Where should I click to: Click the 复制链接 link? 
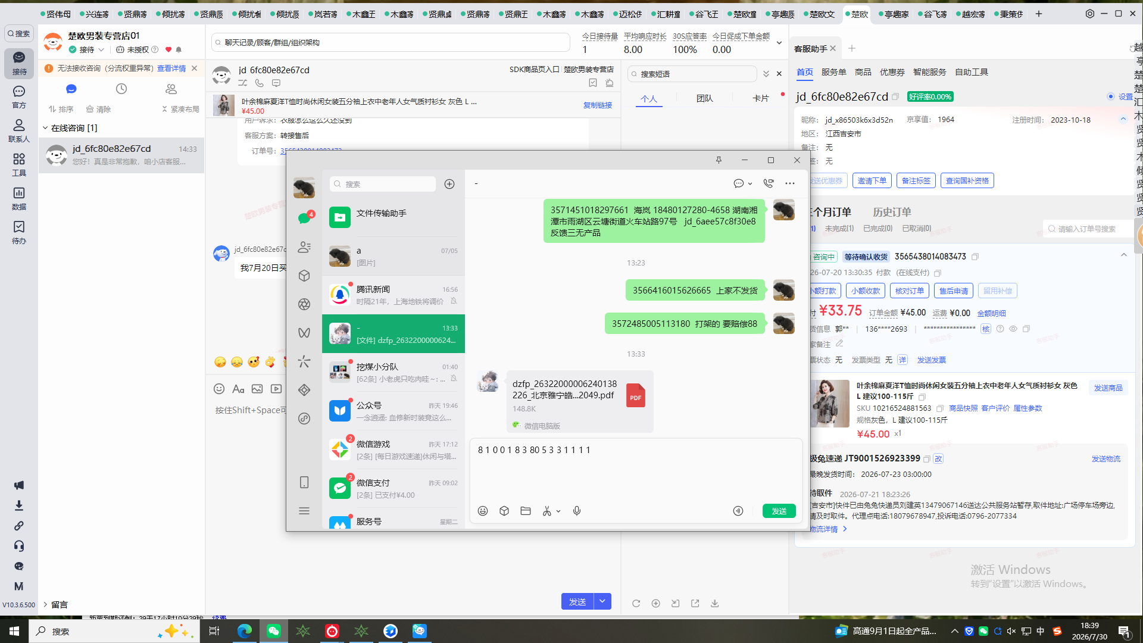[x=598, y=105]
